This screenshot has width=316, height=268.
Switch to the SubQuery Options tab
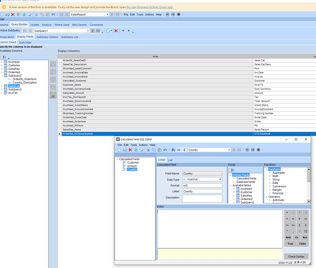47,37
